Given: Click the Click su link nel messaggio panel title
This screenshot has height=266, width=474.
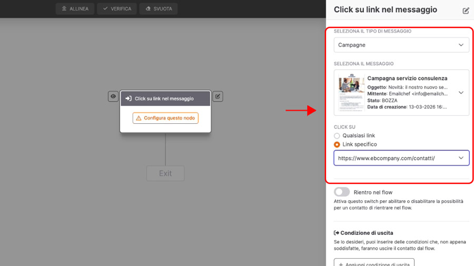Looking at the screenshot, I should tap(386, 9).
